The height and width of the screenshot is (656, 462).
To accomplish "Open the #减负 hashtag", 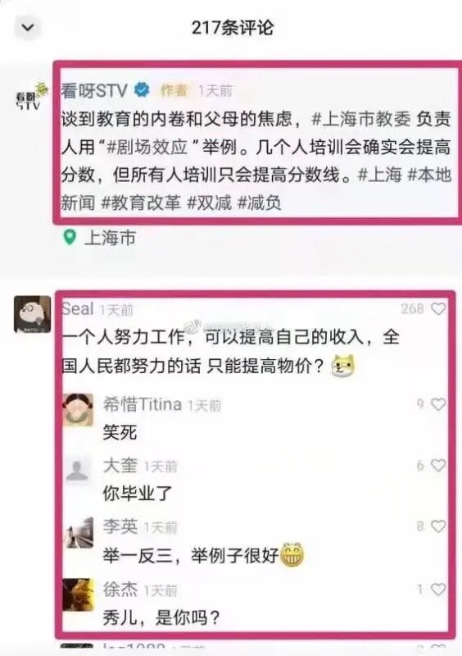I will (x=259, y=203).
